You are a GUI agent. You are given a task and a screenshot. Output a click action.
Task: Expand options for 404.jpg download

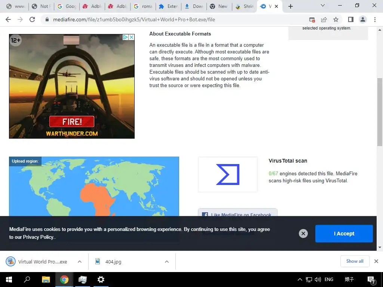coord(167,262)
